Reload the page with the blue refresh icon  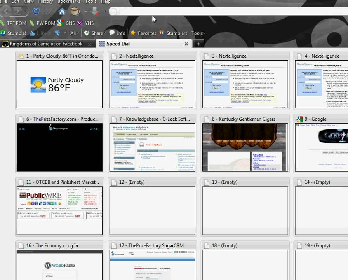[x=36, y=11]
